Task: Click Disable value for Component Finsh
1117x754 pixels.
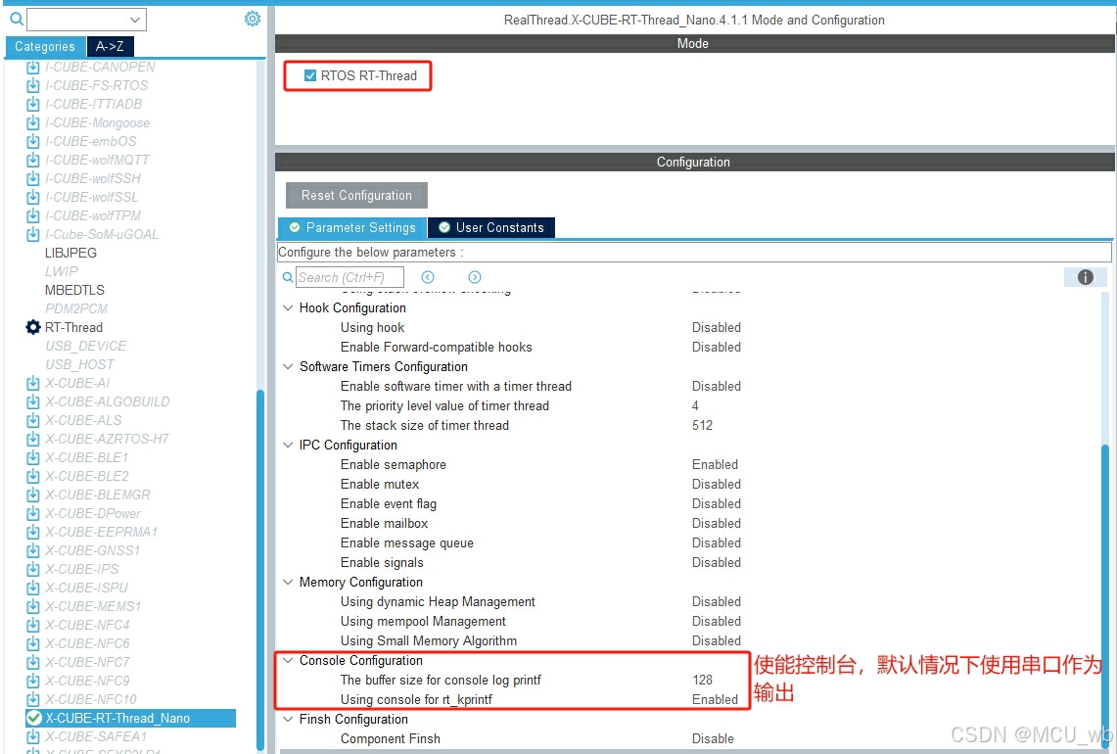Action: coord(713,738)
